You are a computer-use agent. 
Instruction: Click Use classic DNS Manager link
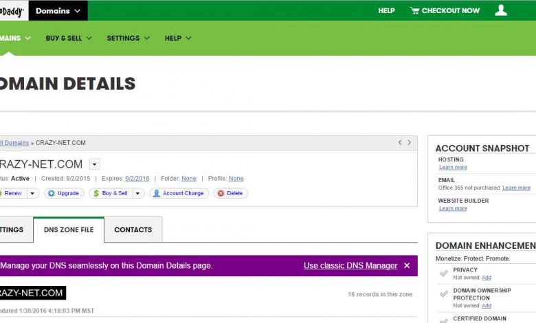(350, 265)
